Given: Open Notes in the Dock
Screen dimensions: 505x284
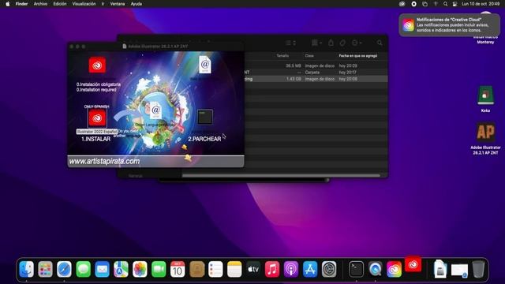Looking at the screenshot, I should tap(234, 269).
